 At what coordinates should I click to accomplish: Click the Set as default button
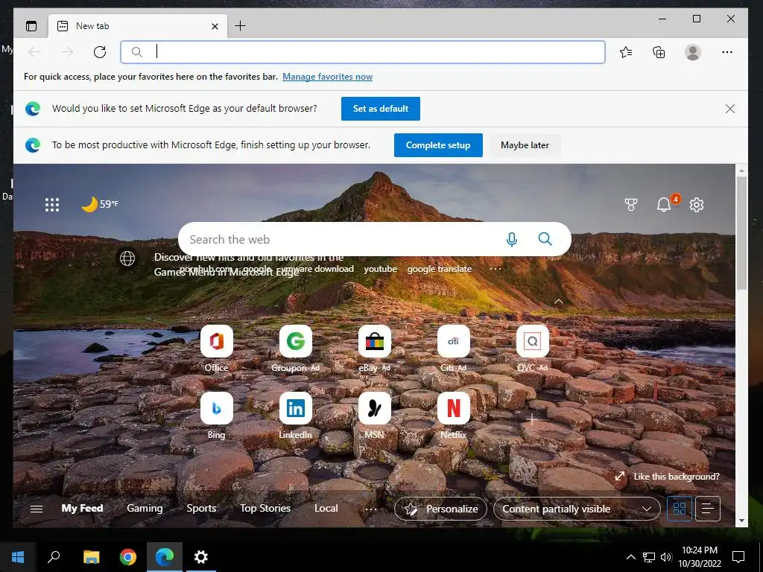coord(381,109)
